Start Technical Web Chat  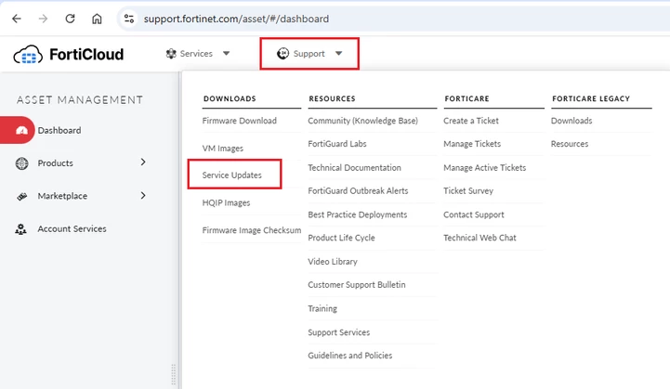pyautogui.click(x=480, y=238)
